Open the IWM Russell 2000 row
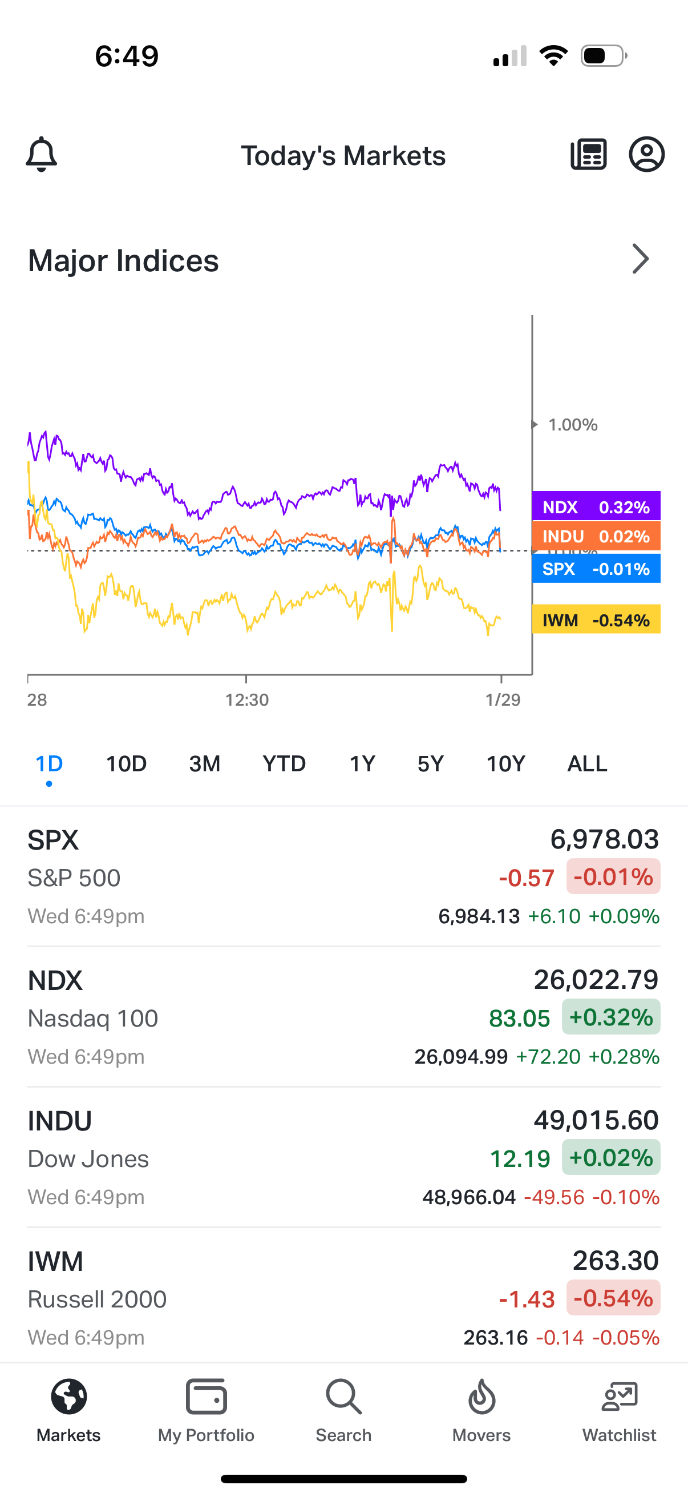The image size is (688, 1497). tap(343, 1298)
